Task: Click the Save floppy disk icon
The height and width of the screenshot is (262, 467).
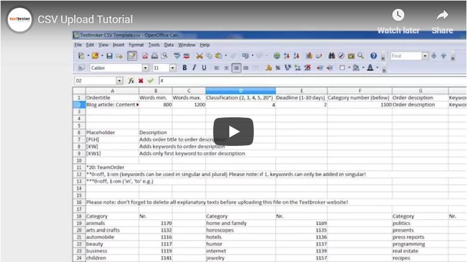Action: 109,55
